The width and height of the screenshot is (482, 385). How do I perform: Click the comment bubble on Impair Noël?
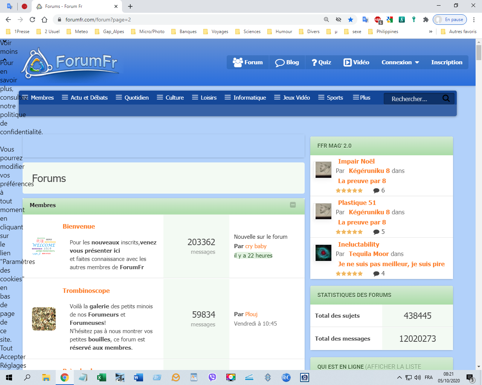(376, 191)
